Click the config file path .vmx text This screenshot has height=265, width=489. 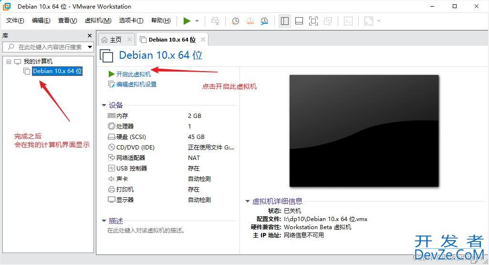(325, 219)
